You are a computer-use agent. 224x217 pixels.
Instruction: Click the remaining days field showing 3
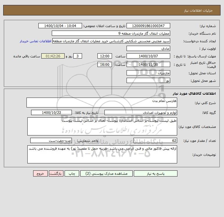pyautogui.click(x=78, y=56)
